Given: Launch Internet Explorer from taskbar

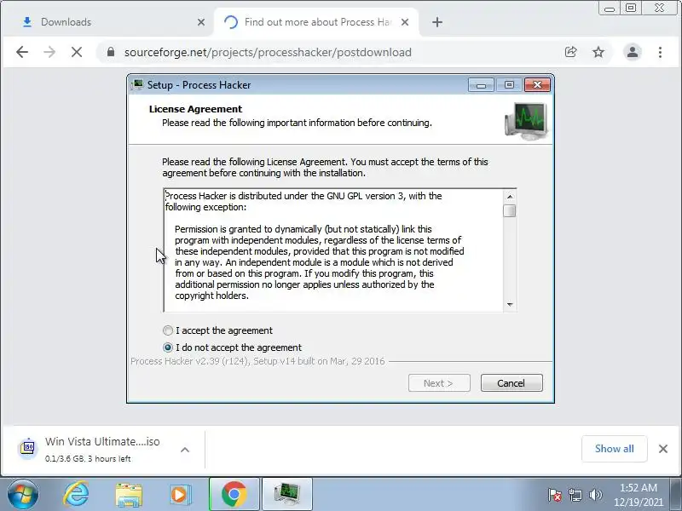Looking at the screenshot, I should pyautogui.click(x=76, y=495).
